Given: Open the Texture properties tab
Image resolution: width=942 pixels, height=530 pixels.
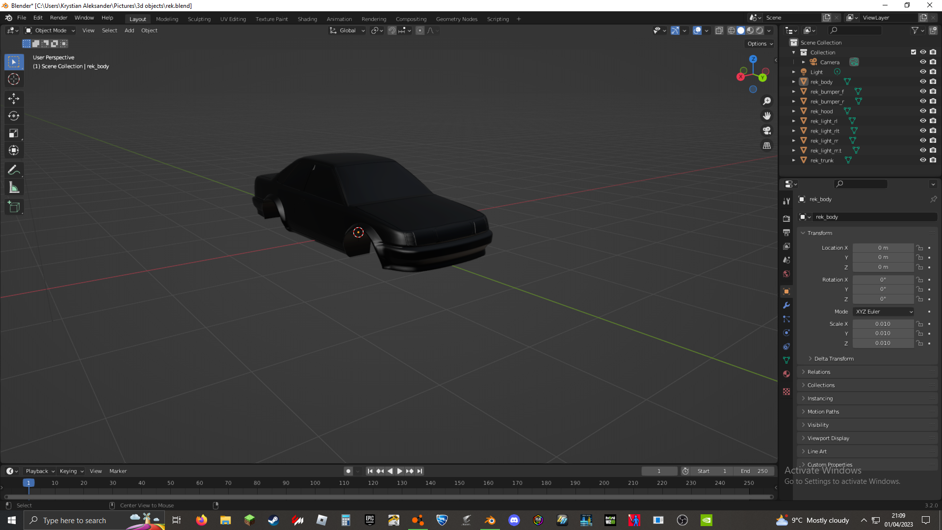Looking at the screenshot, I should coord(786,392).
